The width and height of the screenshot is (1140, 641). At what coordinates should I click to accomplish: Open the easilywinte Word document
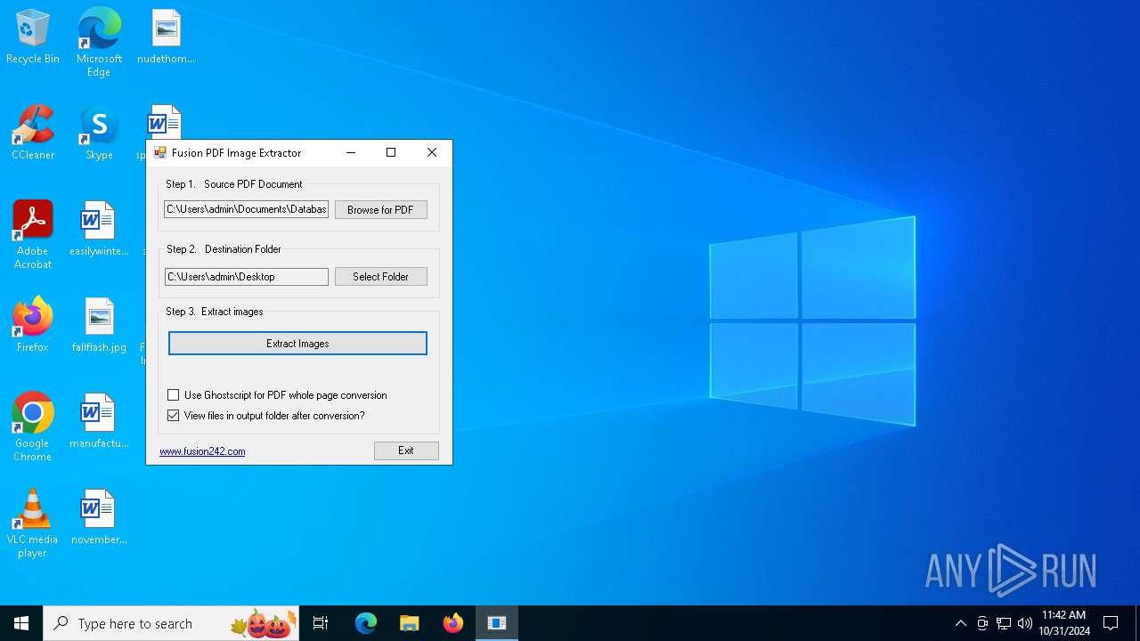point(99,229)
